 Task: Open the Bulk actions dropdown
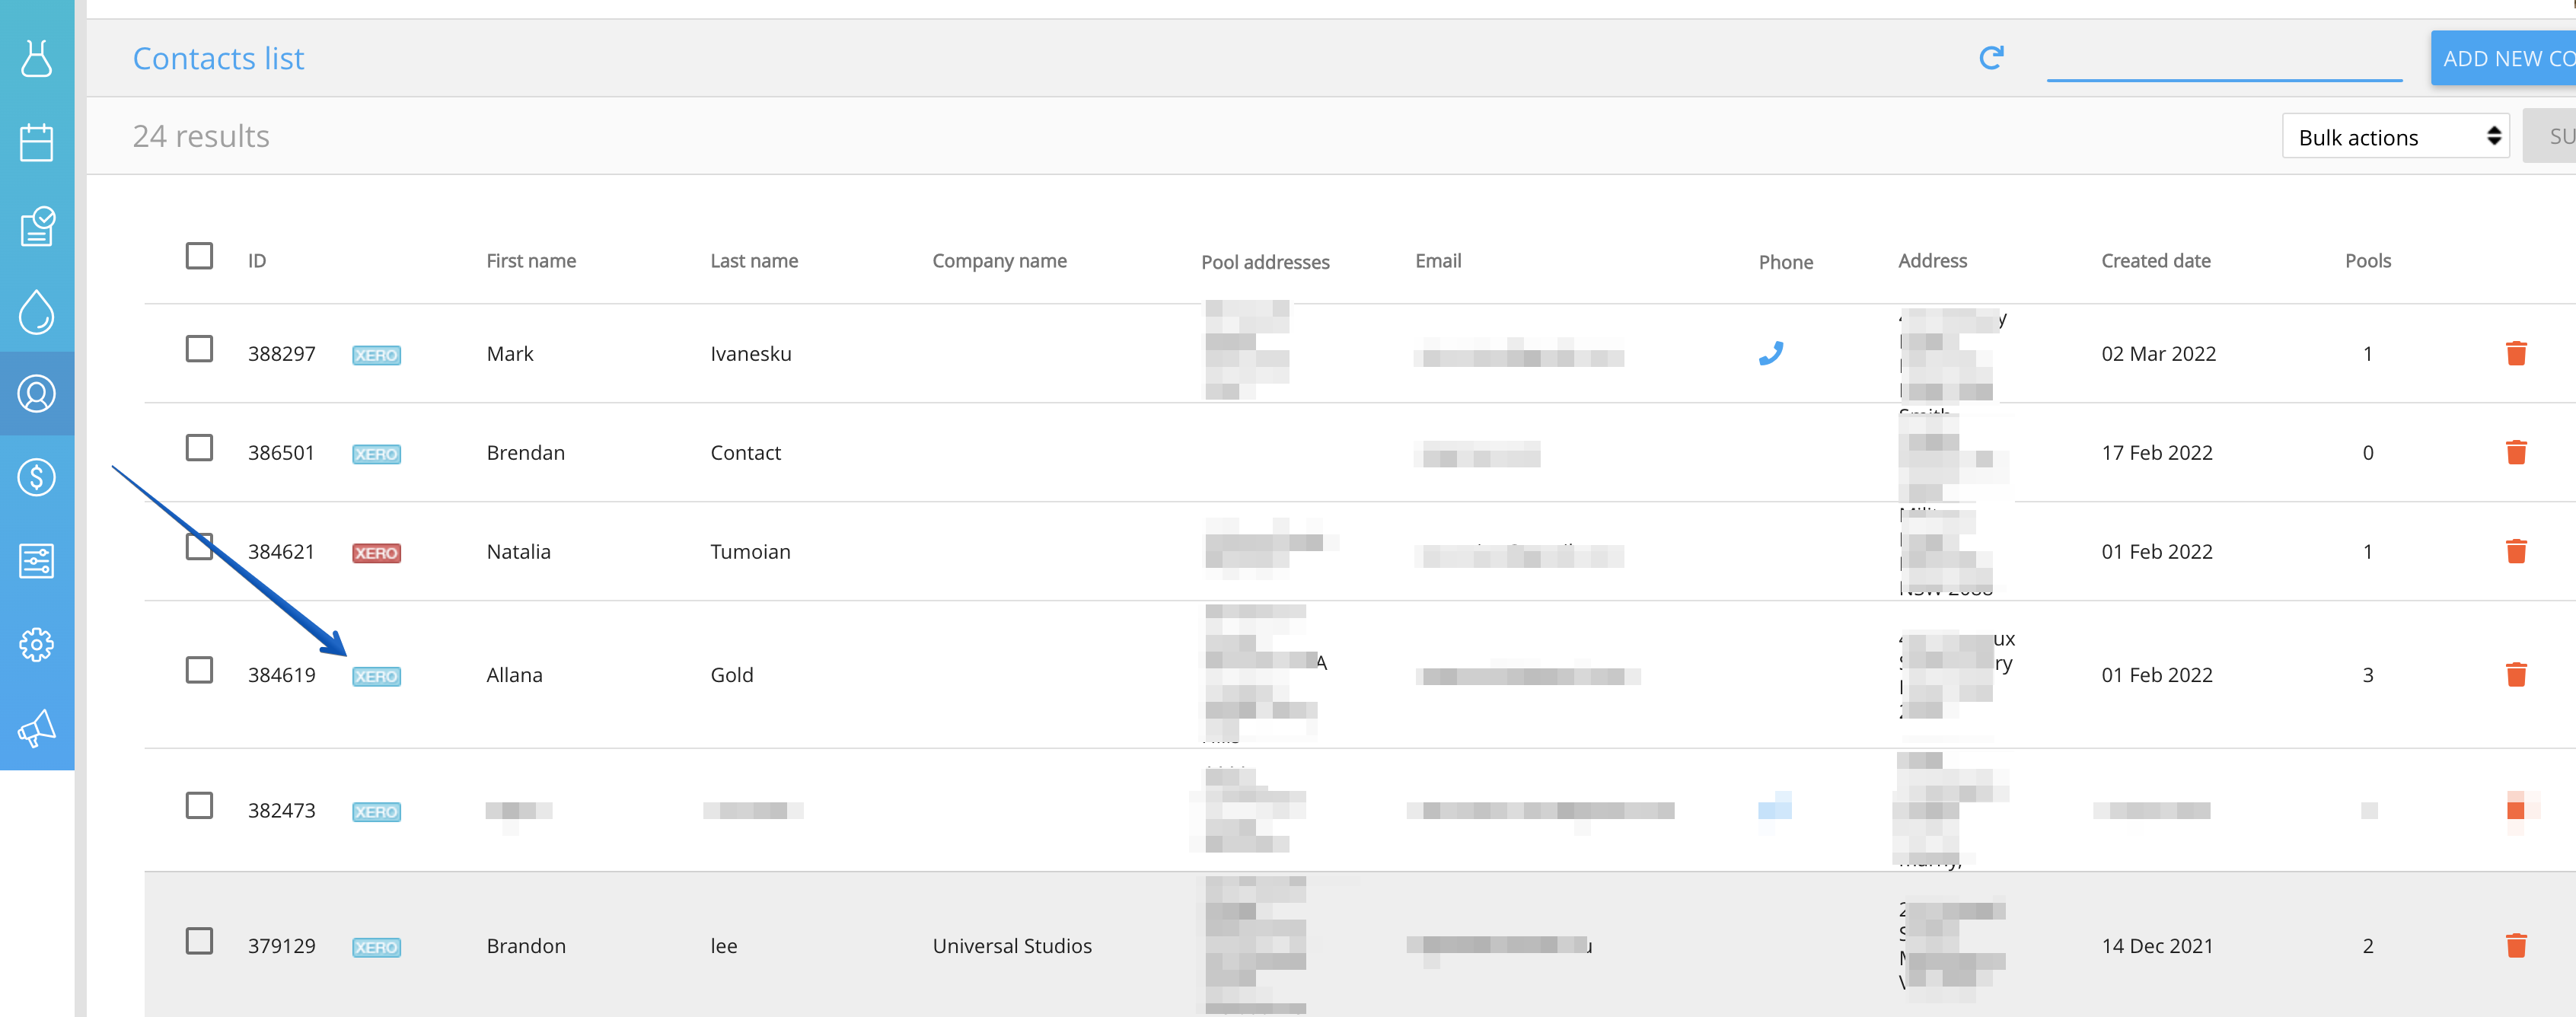(x=2395, y=137)
